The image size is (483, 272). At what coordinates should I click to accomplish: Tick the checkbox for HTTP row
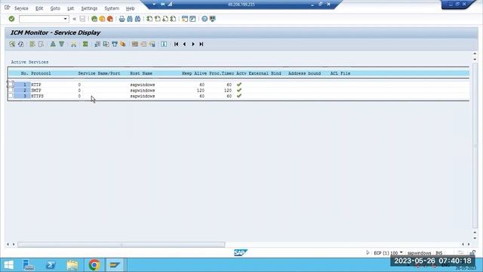click(x=11, y=84)
